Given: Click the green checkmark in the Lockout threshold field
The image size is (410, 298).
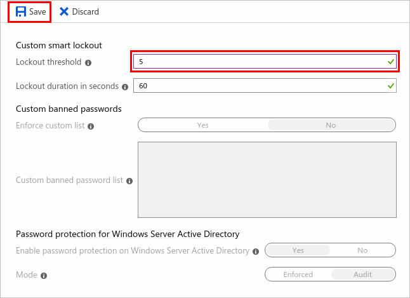Looking at the screenshot, I should [391, 62].
